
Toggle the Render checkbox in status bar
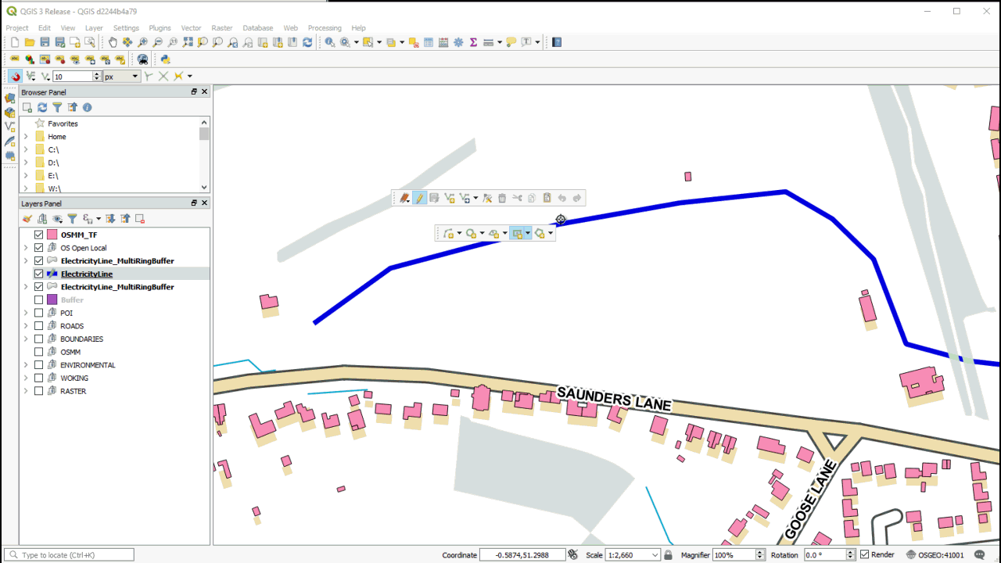click(864, 554)
